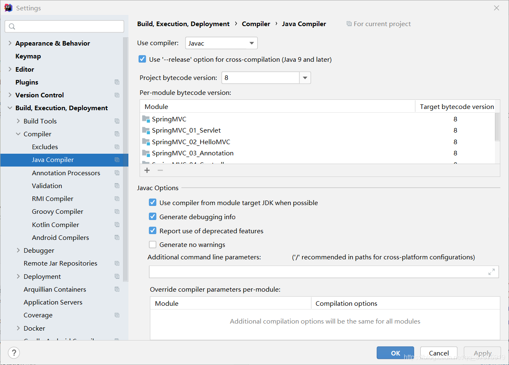
Task: Click the search magnifier icon in settings search
Action: [x=12, y=27]
